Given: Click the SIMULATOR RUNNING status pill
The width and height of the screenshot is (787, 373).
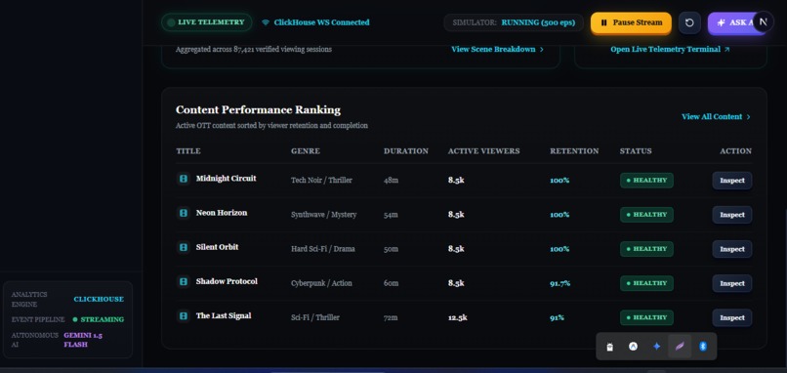Looking at the screenshot, I should [x=514, y=22].
